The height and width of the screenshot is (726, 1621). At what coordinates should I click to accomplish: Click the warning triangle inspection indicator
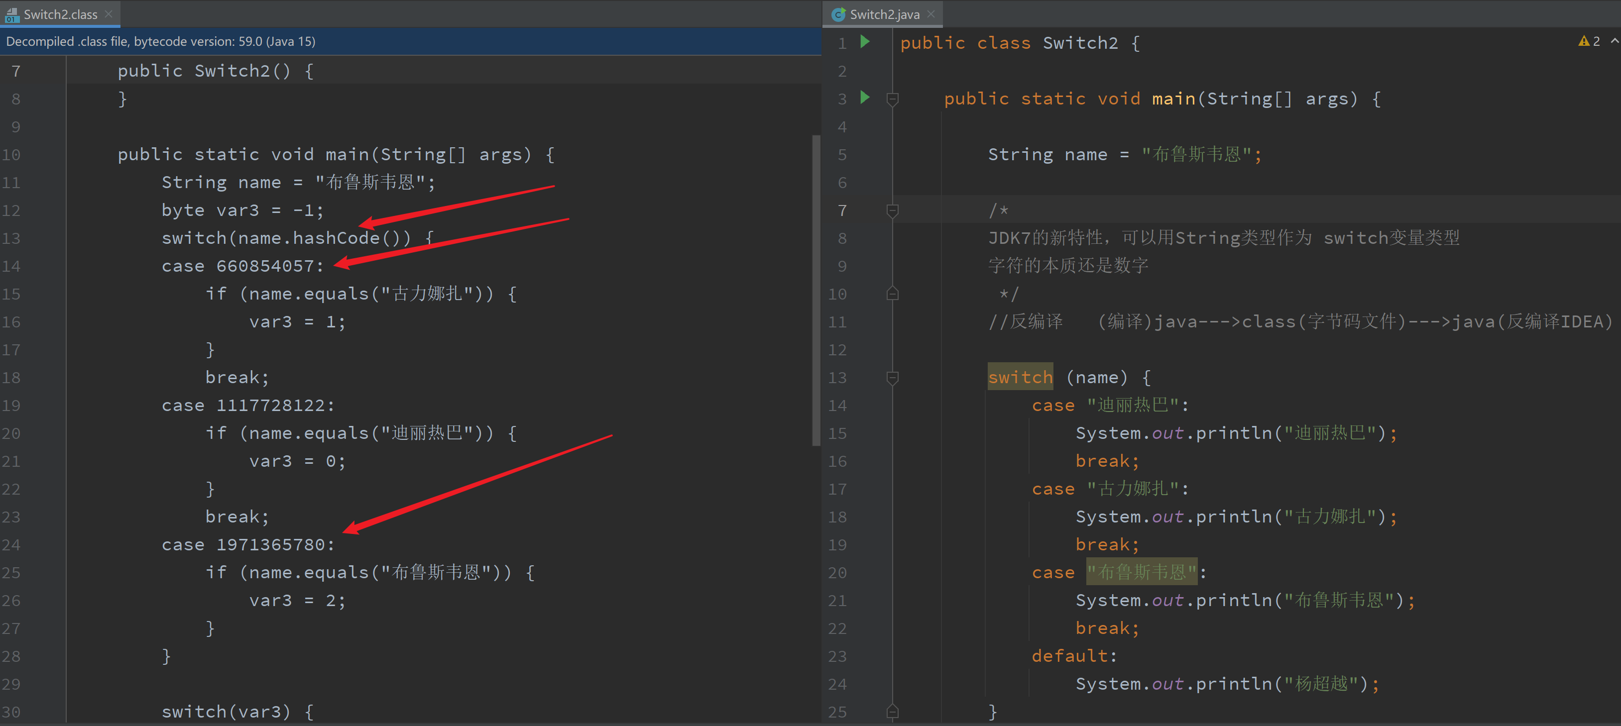coord(1584,41)
